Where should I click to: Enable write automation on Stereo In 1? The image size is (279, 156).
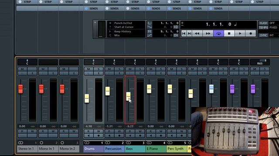tap(32, 131)
